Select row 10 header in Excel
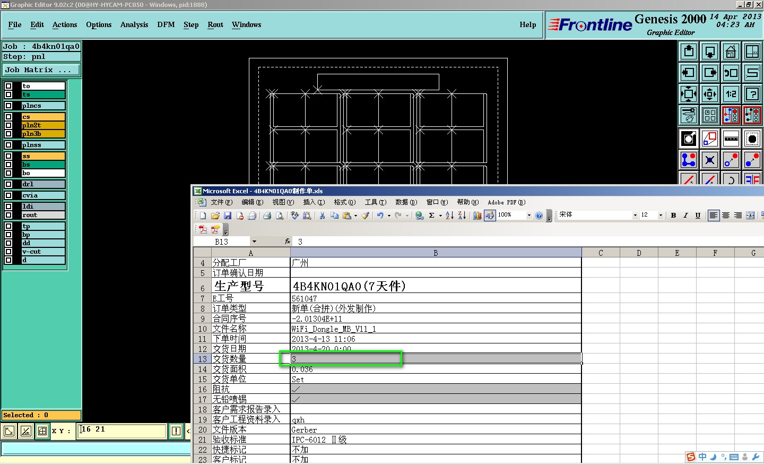This screenshot has width=764, height=465. tap(202, 329)
